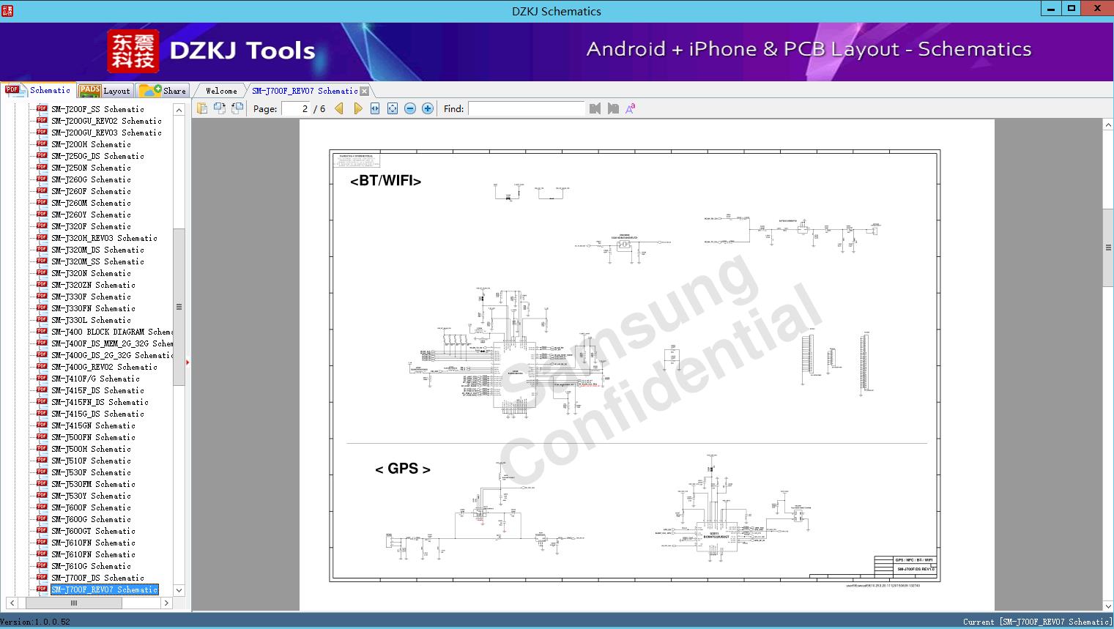Open SM-J400 BLOCK DIAGRAM Schematic
Screen dimensions: 1114x629
pyautogui.click(x=111, y=332)
